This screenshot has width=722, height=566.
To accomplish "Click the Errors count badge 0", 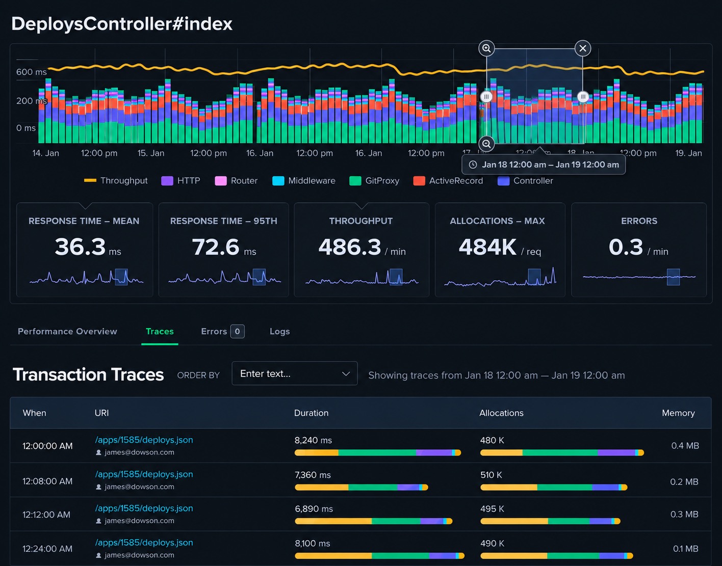I will coord(237,331).
